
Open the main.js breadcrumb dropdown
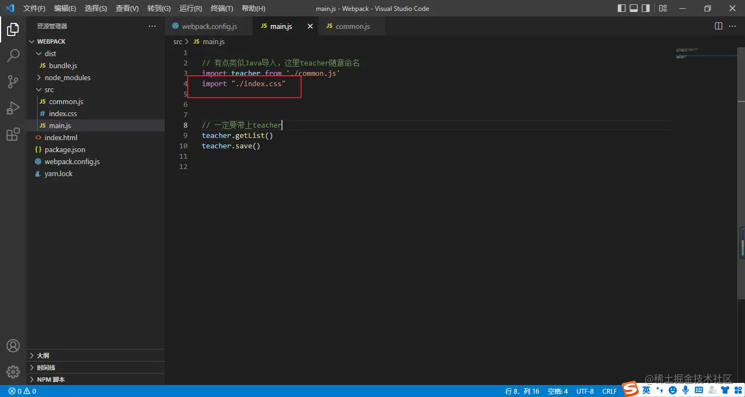(x=209, y=41)
